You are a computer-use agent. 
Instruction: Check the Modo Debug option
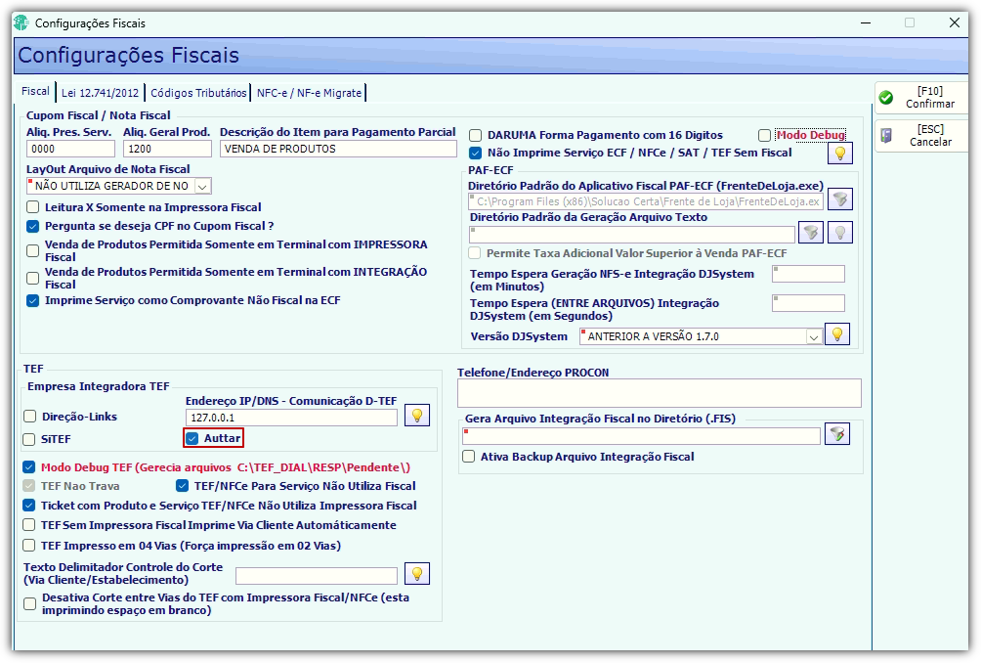pyautogui.click(x=764, y=135)
